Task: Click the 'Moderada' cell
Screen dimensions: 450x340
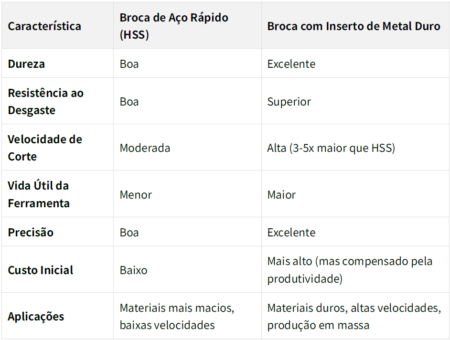Action: click(145, 148)
